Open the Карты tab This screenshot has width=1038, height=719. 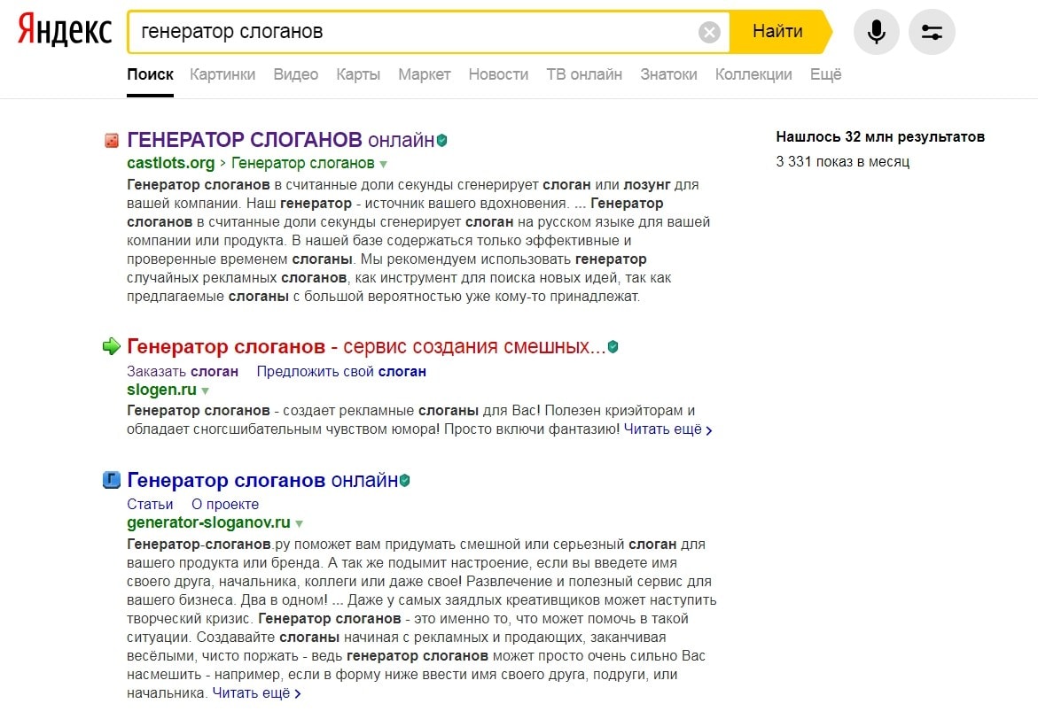pyautogui.click(x=358, y=74)
